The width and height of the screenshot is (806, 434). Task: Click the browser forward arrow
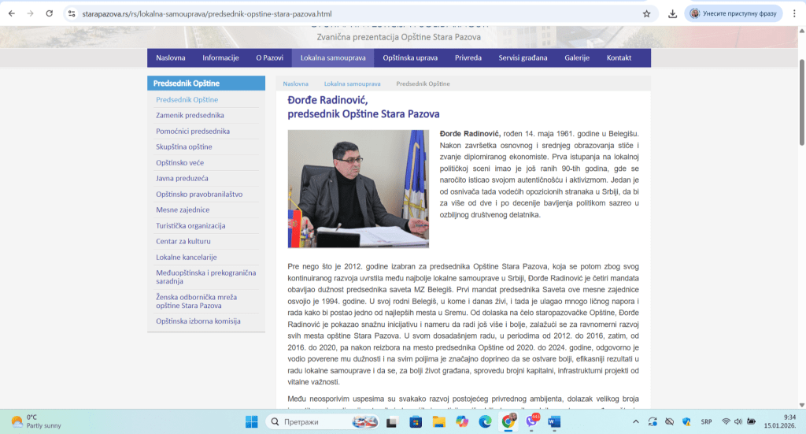coord(31,14)
